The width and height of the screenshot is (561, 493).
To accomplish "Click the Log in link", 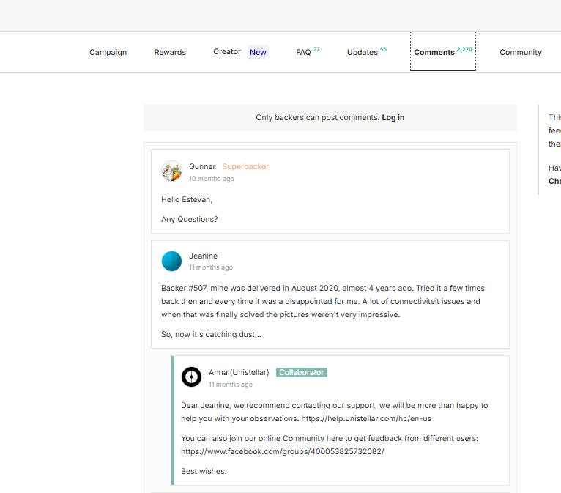I will tap(393, 117).
